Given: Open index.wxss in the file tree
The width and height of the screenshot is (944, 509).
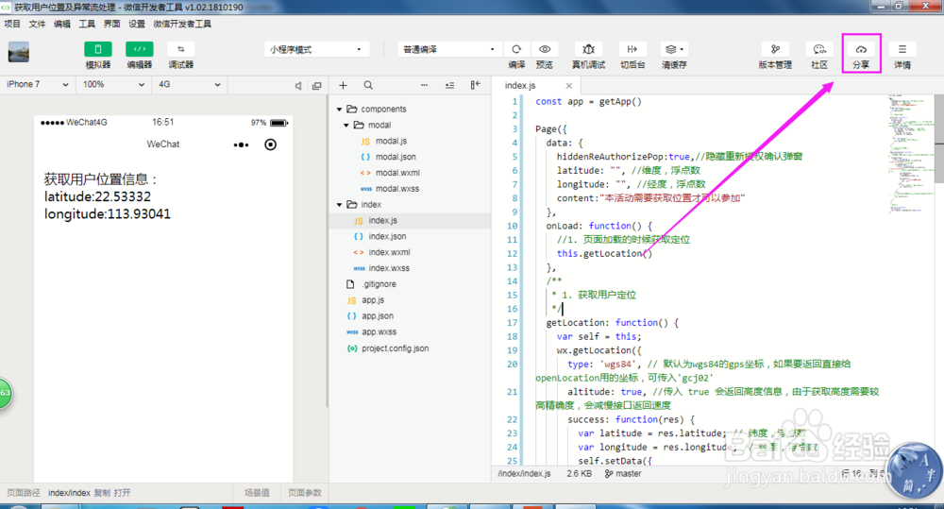Looking at the screenshot, I should (388, 268).
